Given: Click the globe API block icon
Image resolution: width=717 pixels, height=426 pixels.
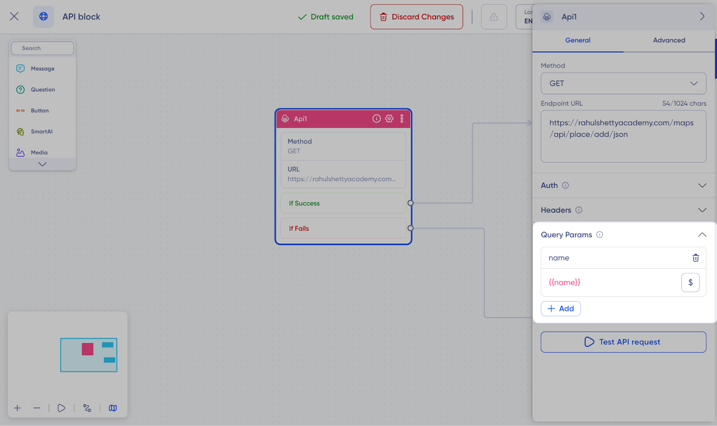Looking at the screenshot, I should (43, 17).
